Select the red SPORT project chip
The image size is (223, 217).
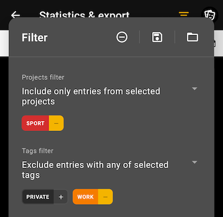tap(35, 123)
